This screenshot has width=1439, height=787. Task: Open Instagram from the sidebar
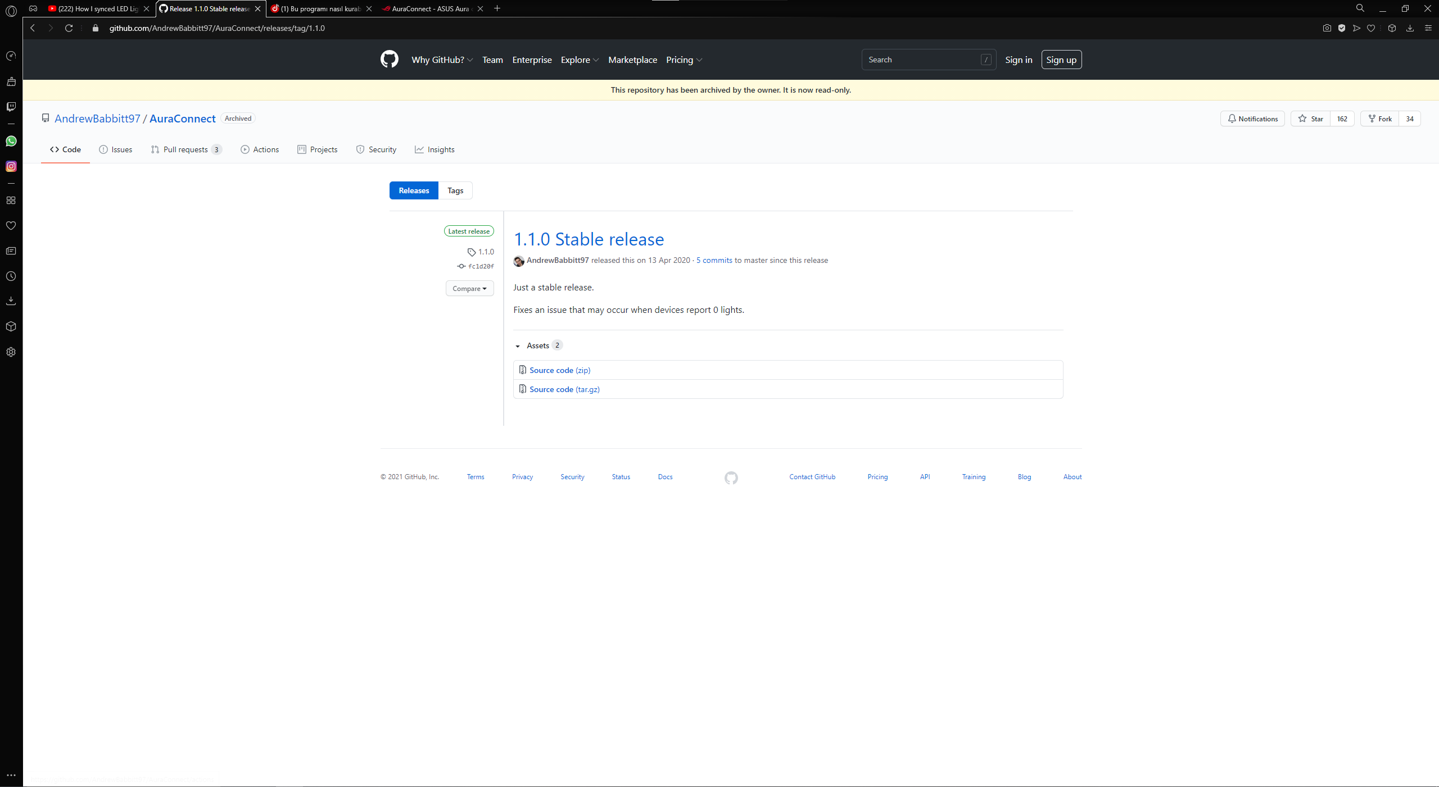coord(11,166)
